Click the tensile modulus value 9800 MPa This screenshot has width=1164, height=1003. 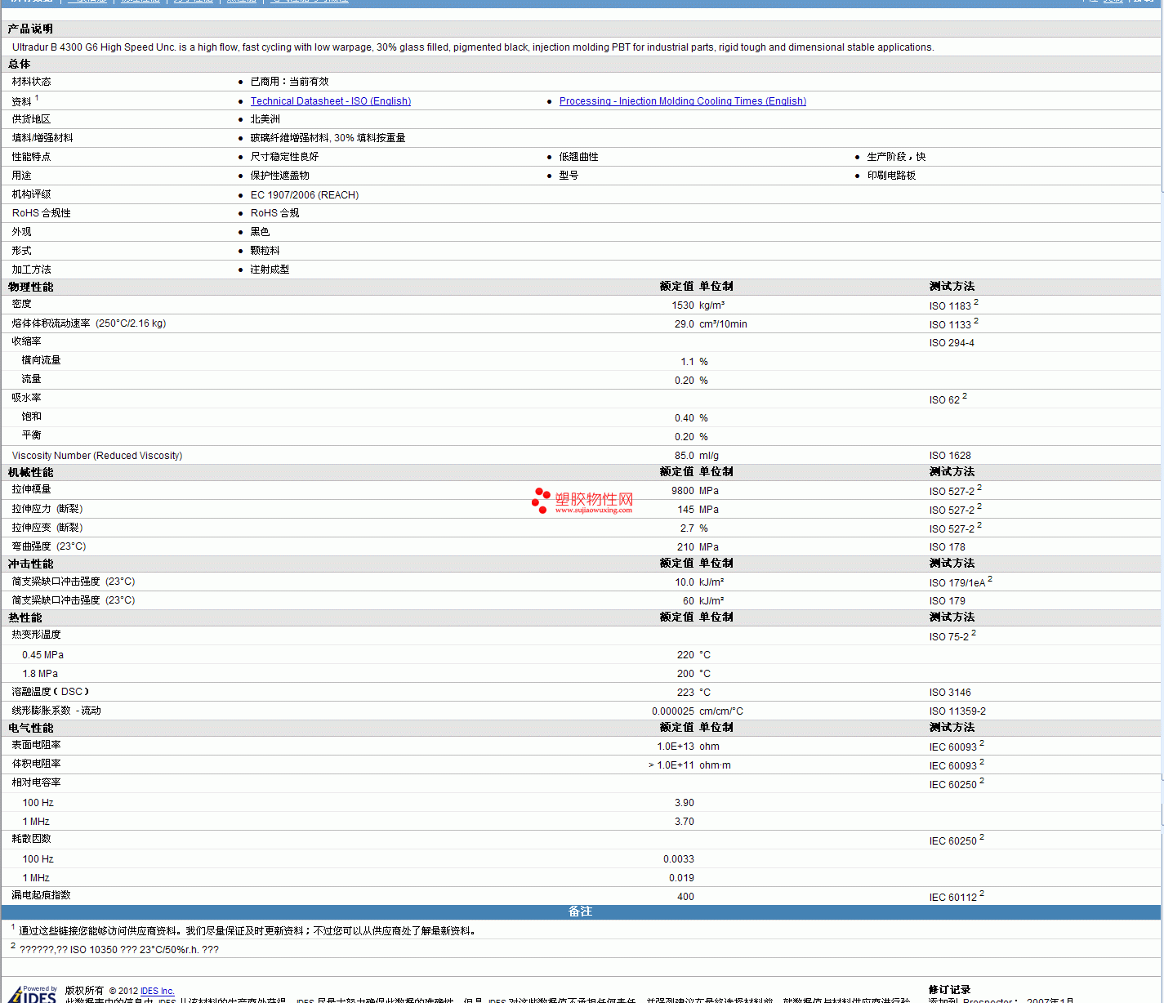pos(694,491)
